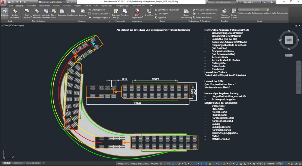
Task: Open the Parametrisch ribbon tab
Action: (x=45, y=6)
